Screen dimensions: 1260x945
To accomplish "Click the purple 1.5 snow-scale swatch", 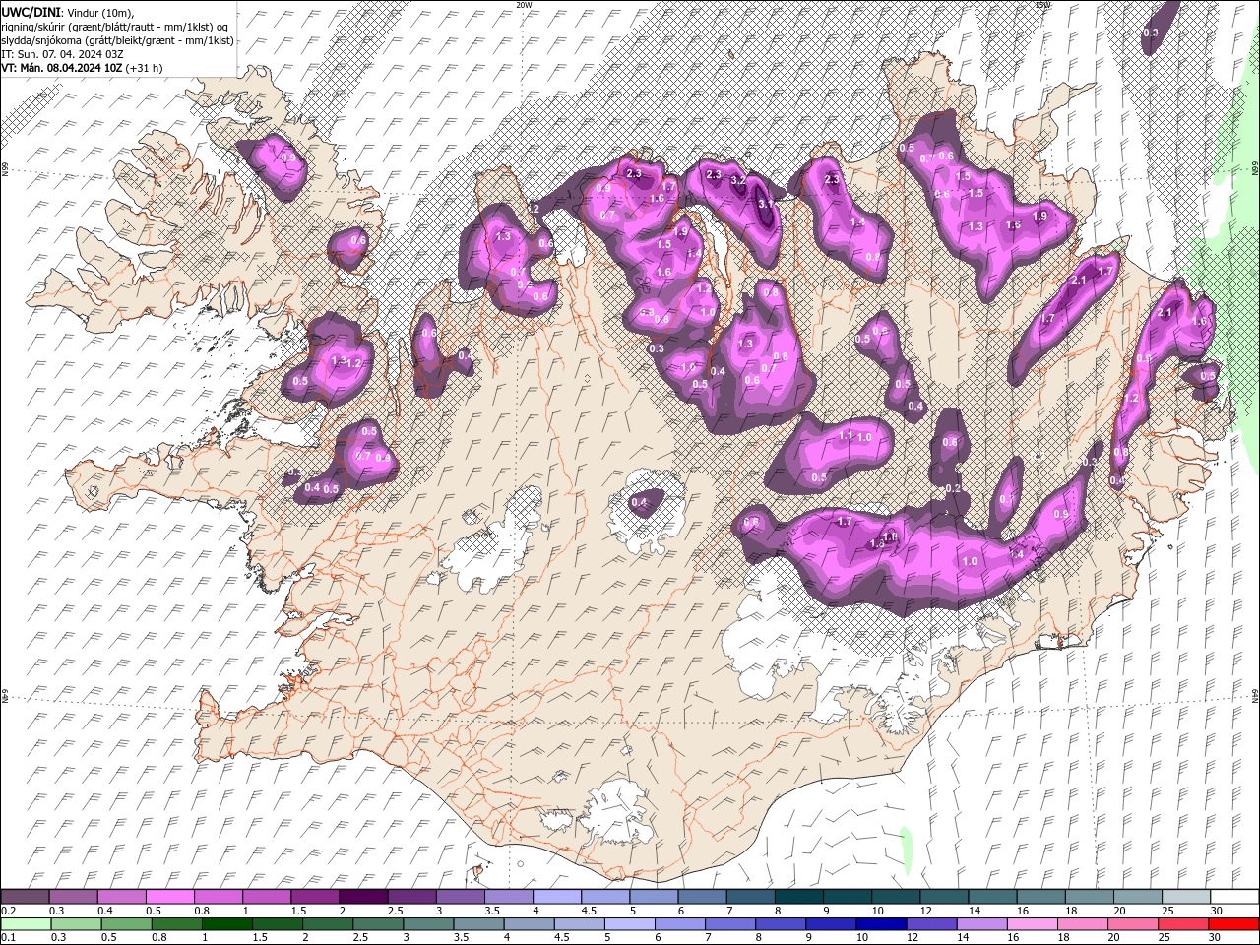I will [x=315, y=897].
